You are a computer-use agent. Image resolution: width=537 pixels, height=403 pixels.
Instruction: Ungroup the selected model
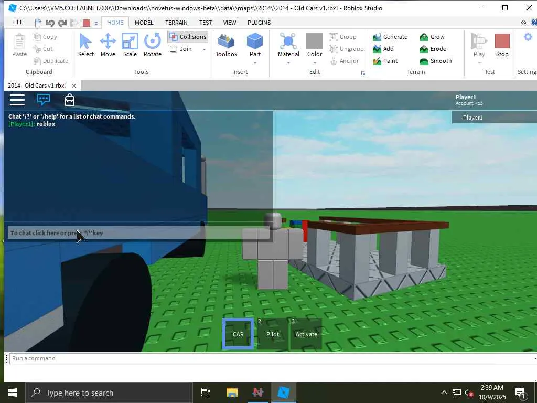point(347,49)
